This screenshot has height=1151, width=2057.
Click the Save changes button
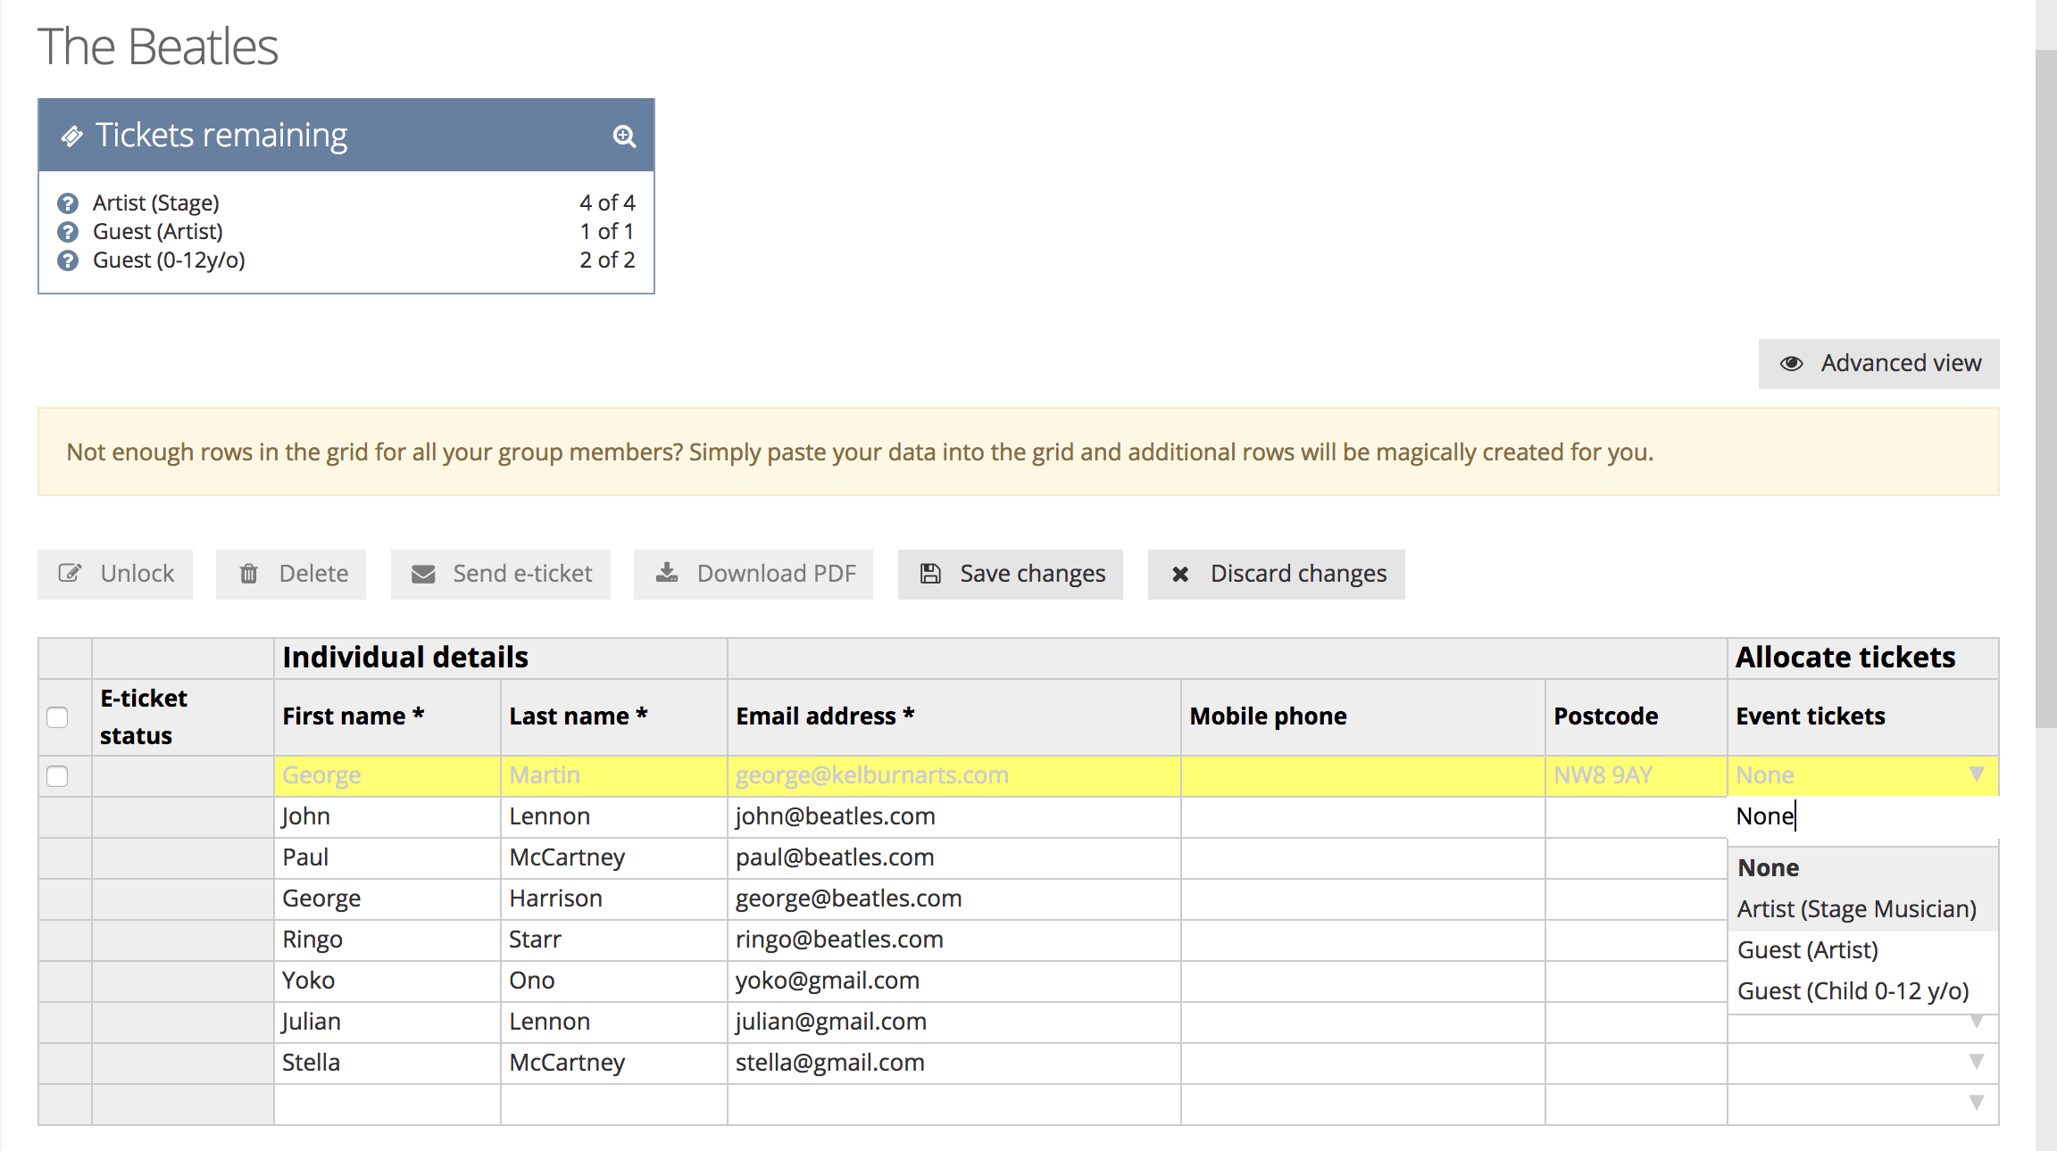click(x=1011, y=574)
